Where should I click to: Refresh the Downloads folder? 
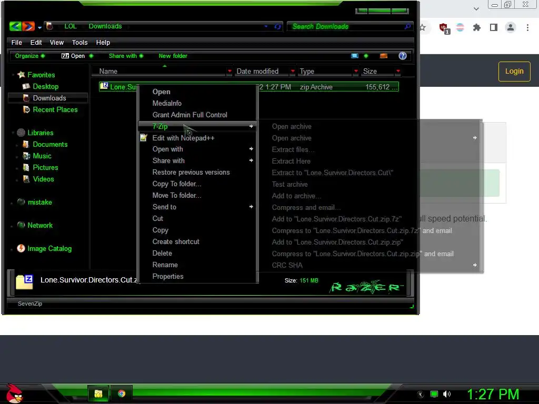click(x=277, y=26)
